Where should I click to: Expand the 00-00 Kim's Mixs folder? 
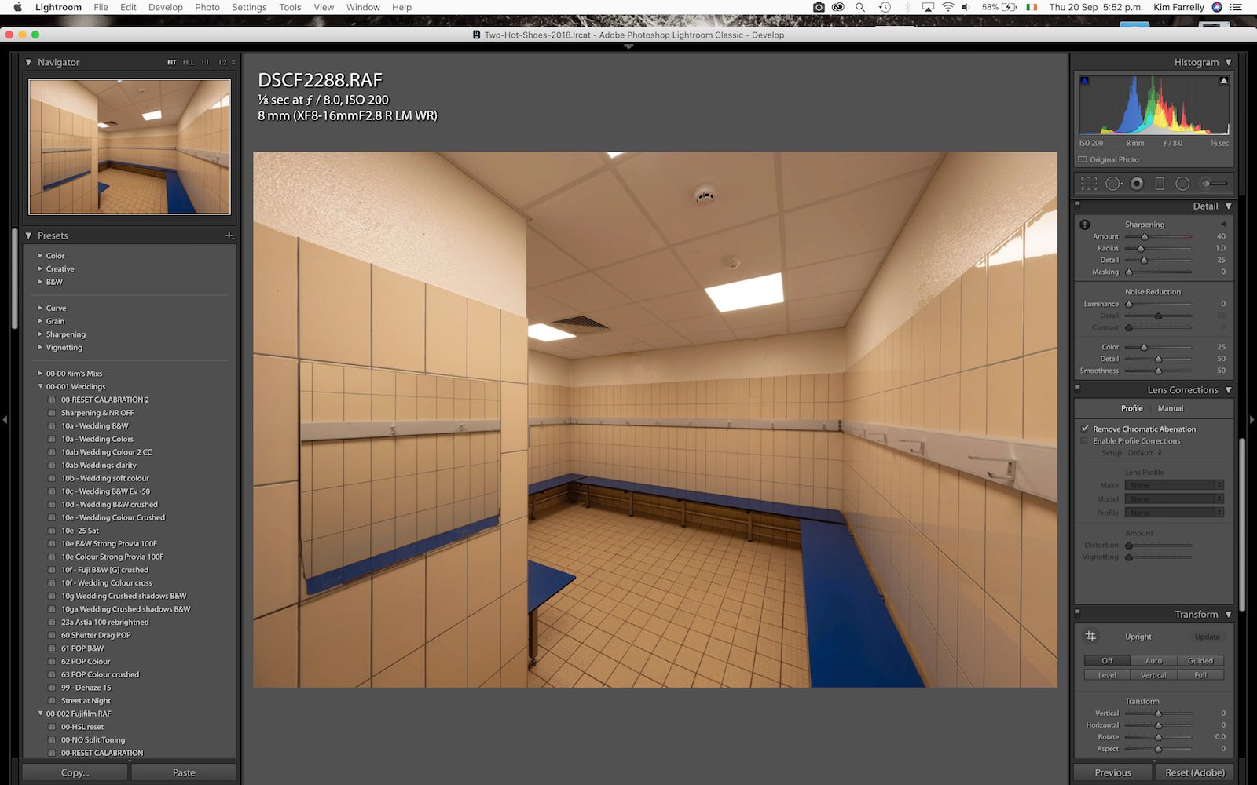(x=40, y=374)
